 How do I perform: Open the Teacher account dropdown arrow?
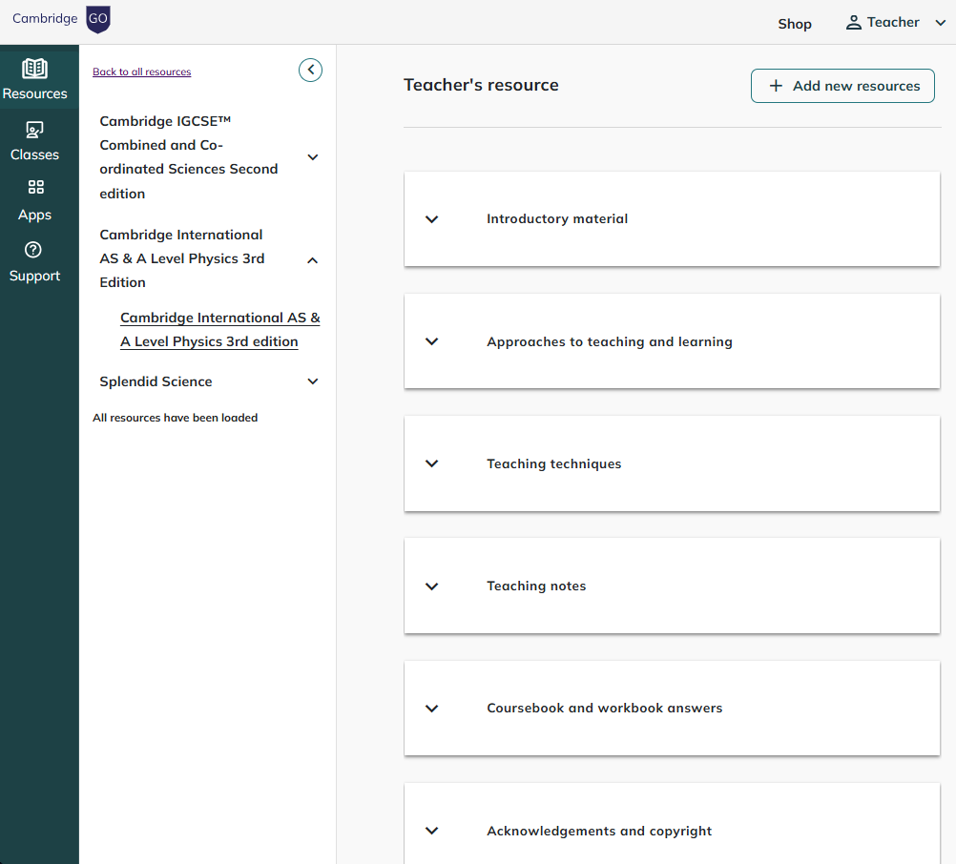click(940, 23)
